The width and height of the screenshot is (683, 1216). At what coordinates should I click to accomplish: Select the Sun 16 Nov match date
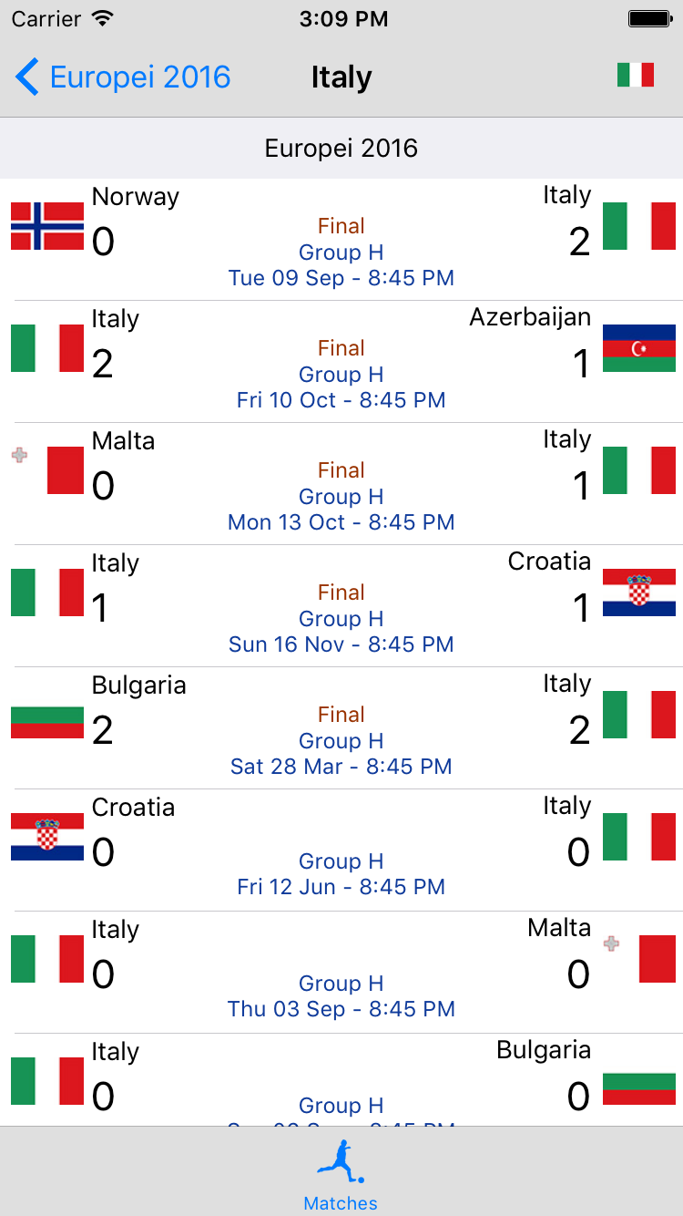click(341, 644)
